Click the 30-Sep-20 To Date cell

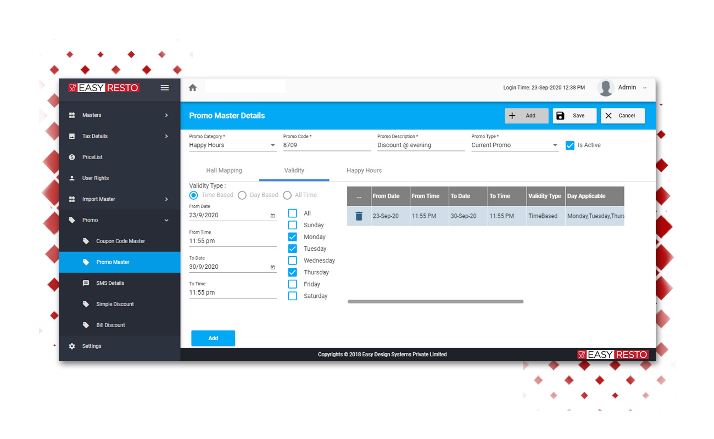tap(468, 216)
